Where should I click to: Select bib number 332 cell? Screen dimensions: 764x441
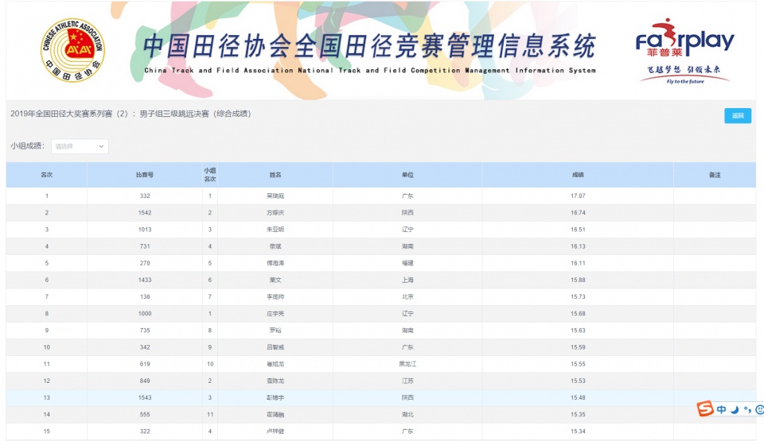[145, 195]
